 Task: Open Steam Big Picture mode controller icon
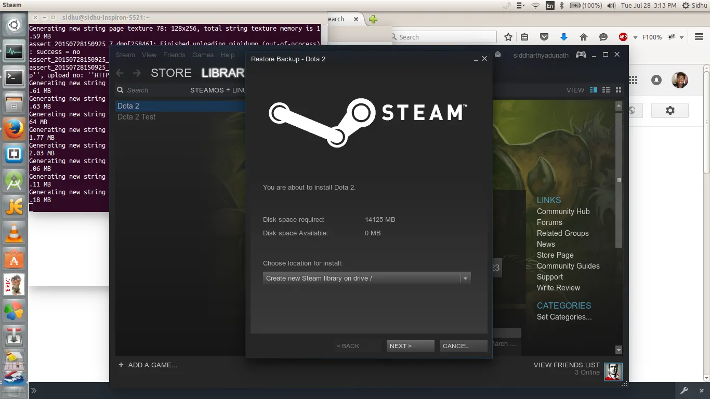point(581,55)
